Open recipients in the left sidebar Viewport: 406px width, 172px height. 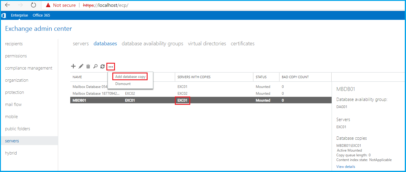(14, 44)
